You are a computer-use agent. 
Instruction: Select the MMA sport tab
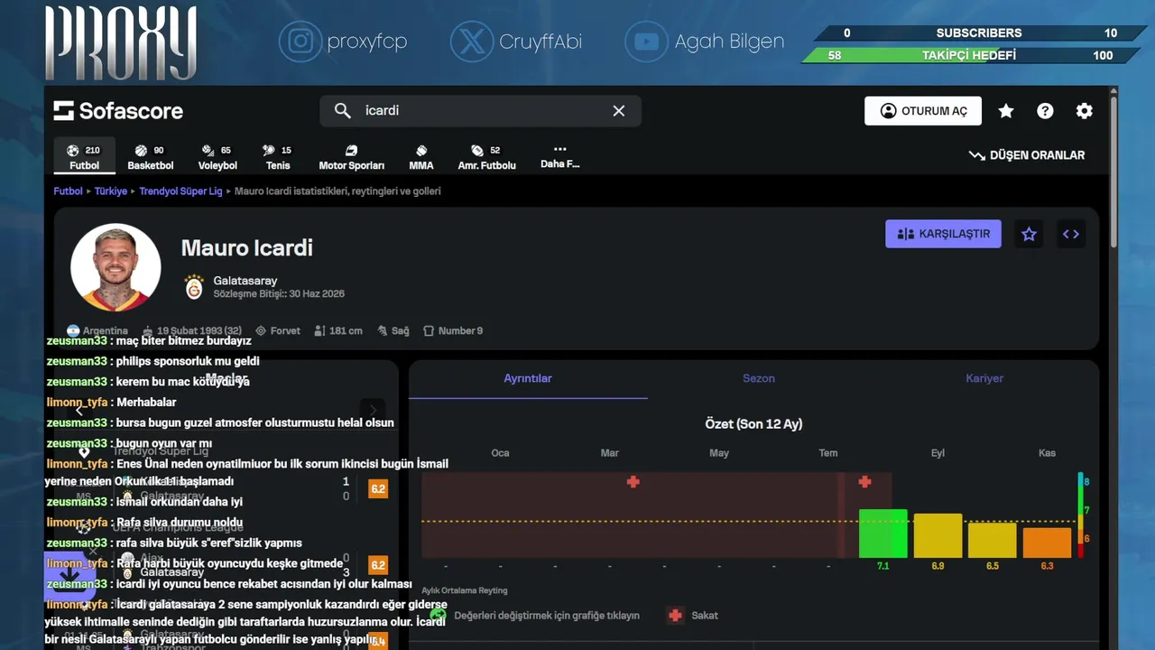click(x=421, y=157)
